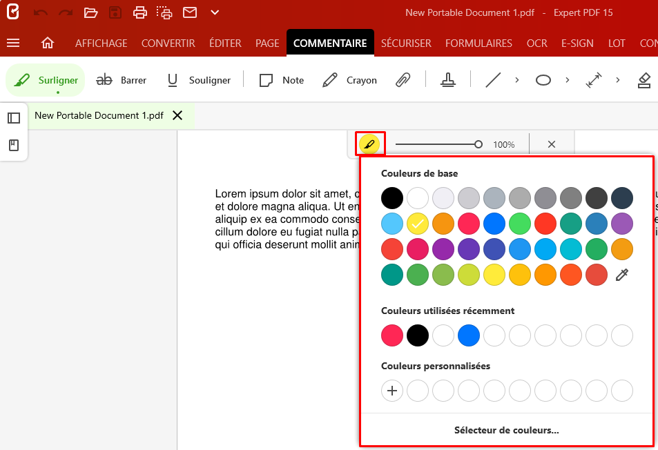Expand the line tool options chevron
Screen dimensions: 658x450
517,79
